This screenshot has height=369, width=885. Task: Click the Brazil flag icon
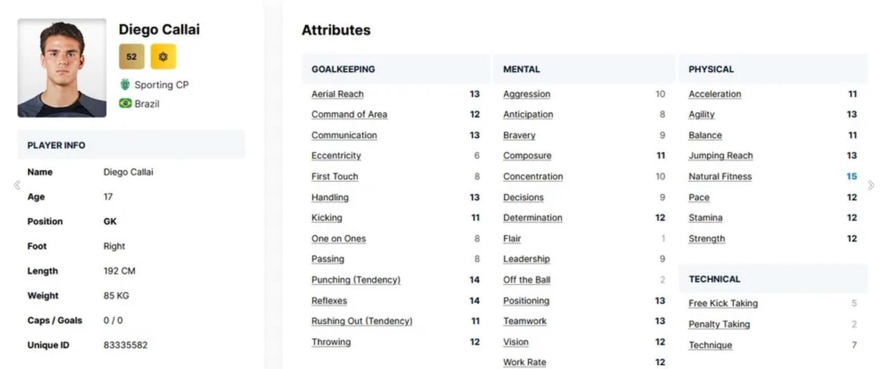(125, 104)
